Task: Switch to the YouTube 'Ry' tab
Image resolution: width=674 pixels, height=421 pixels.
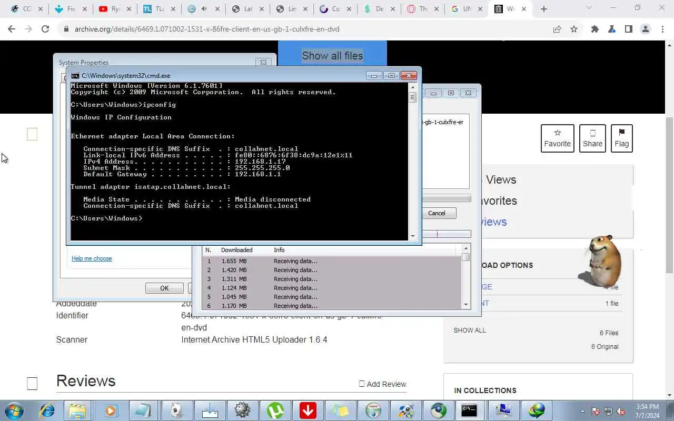Action: tap(114, 9)
